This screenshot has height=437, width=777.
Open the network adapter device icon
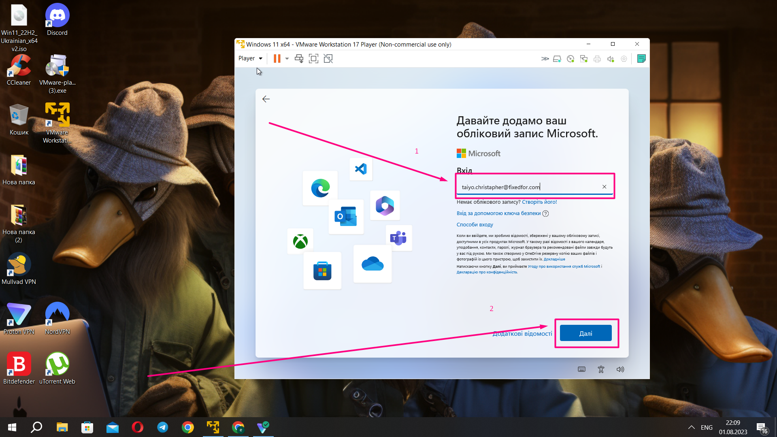point(584,59)
